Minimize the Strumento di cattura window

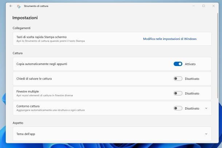[194, 6]
